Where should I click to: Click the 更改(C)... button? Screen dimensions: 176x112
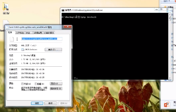tap(53, 50)
